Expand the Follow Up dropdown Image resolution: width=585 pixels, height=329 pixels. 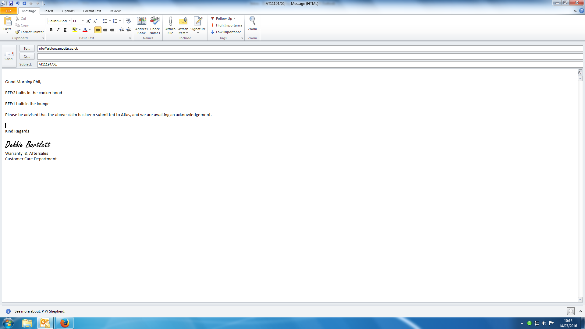pos(234,19)
